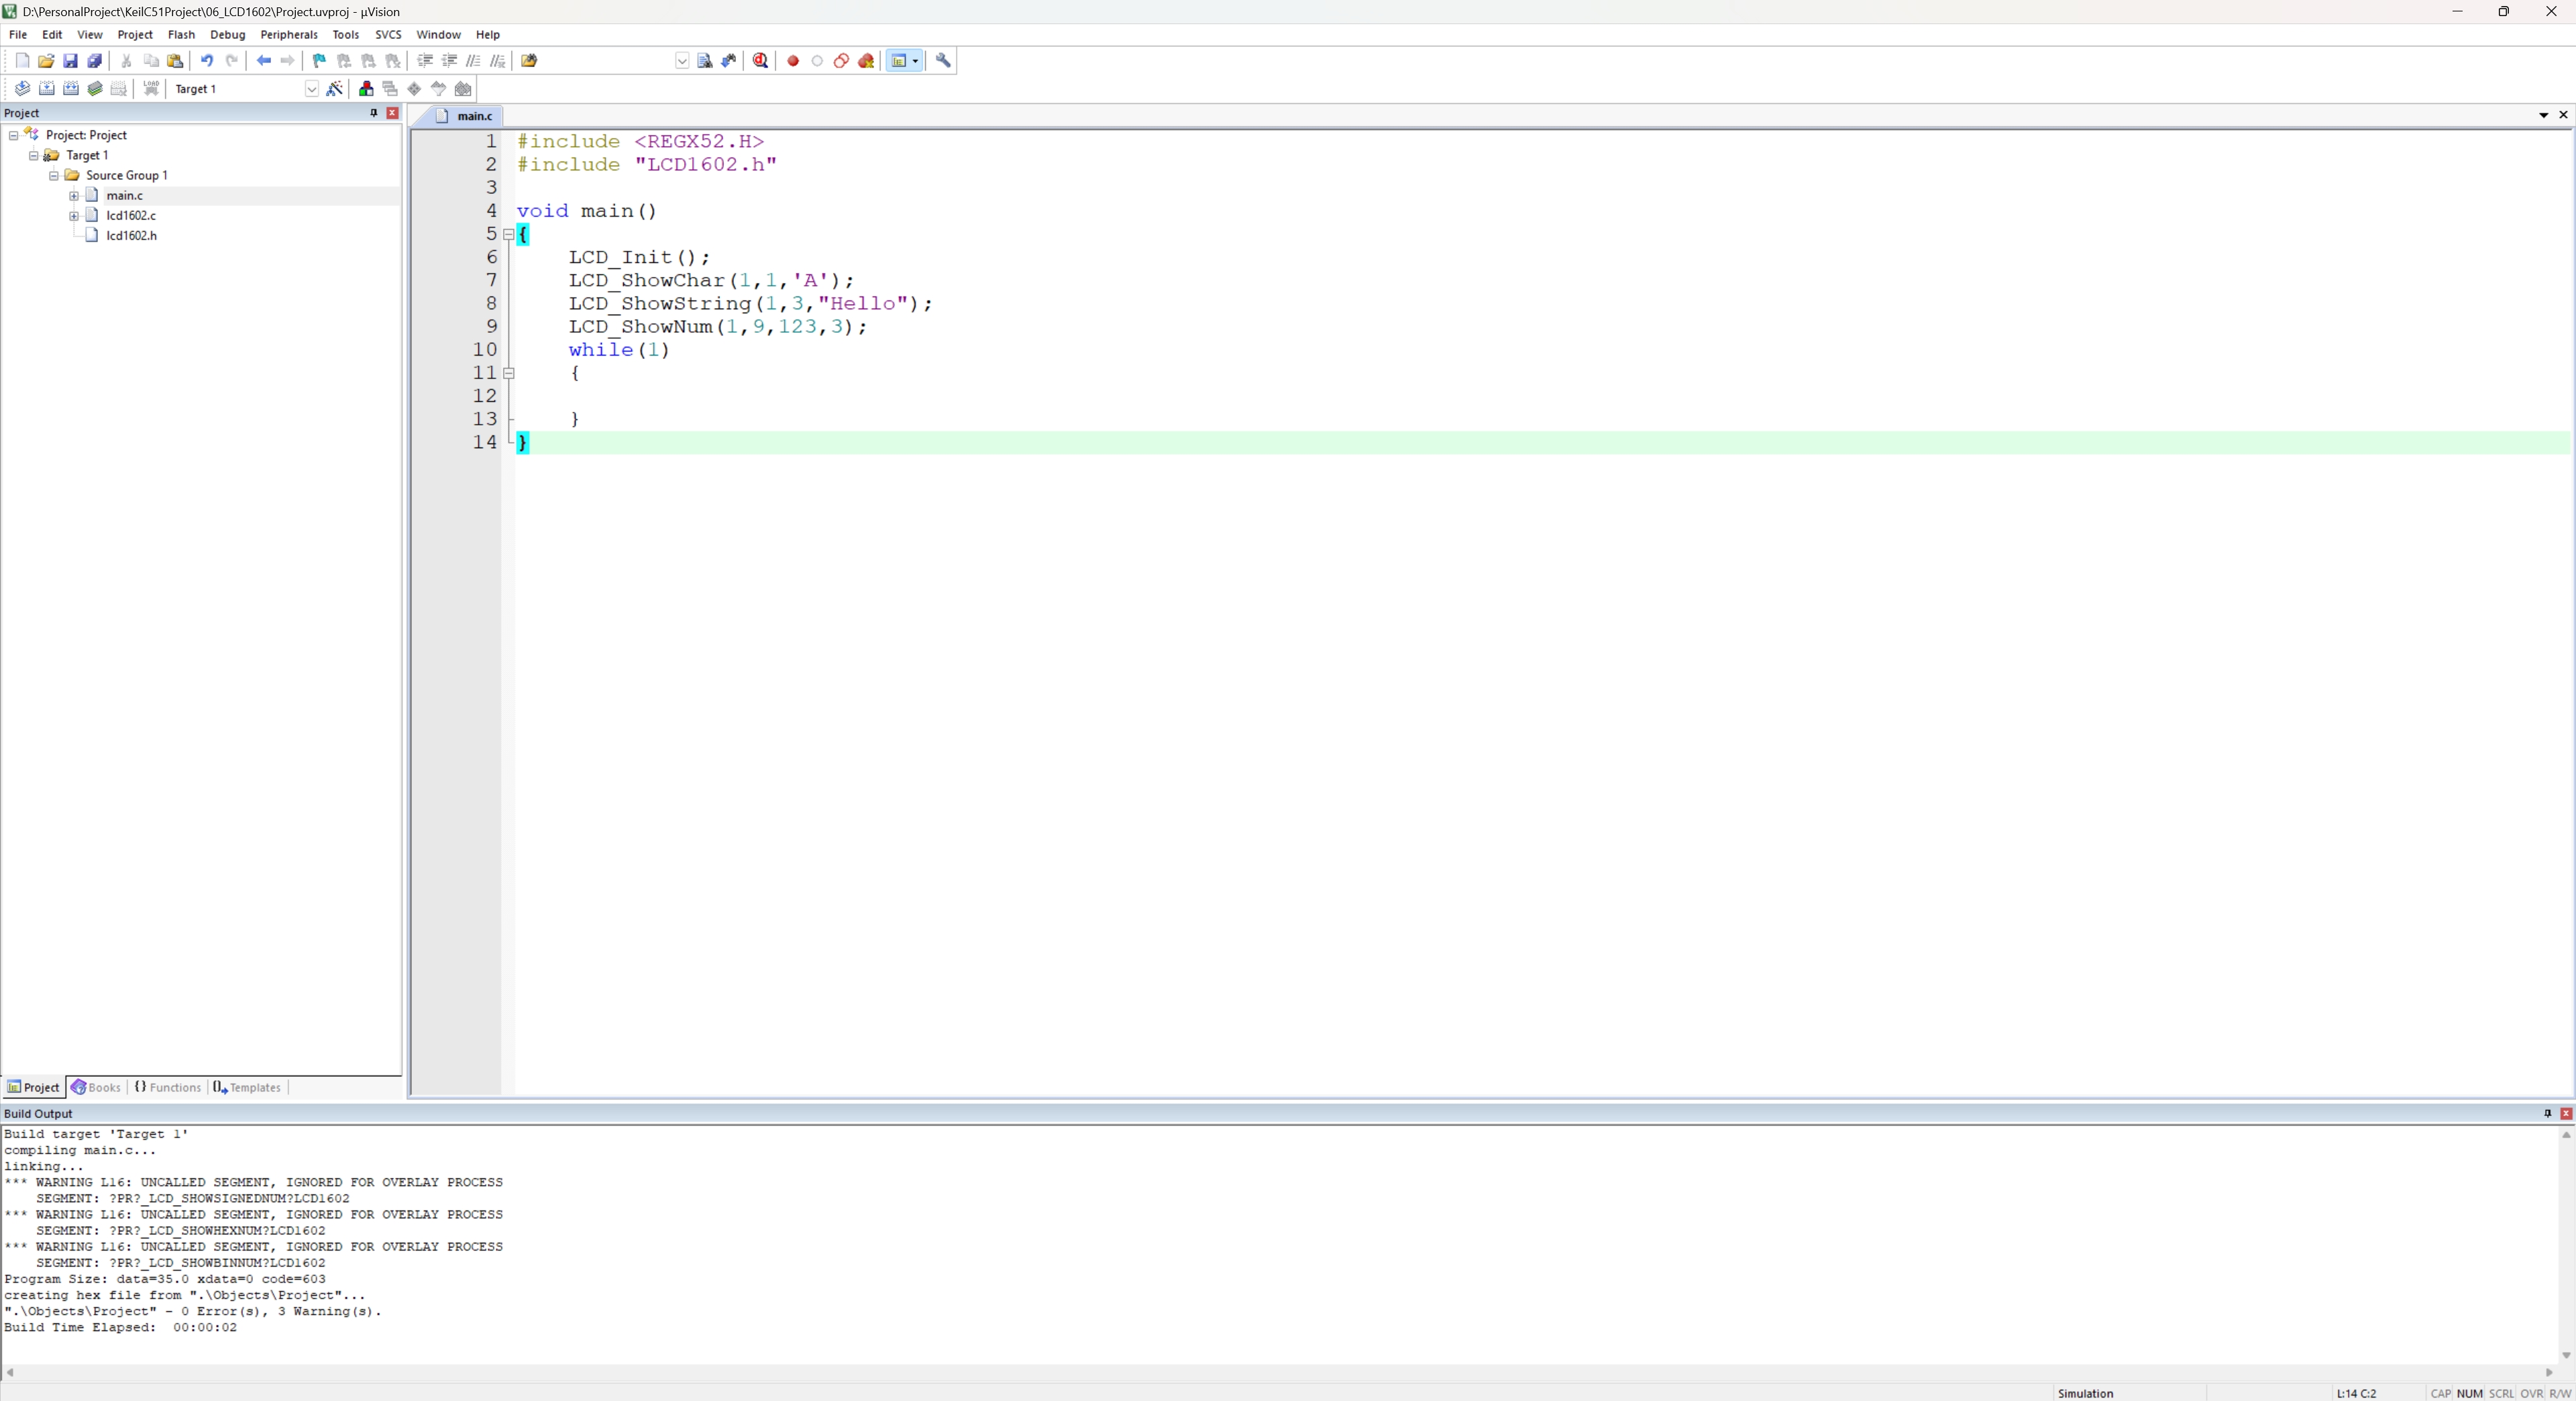
Task: Build the target with the Build icon
Action: (x=46, y=89)
